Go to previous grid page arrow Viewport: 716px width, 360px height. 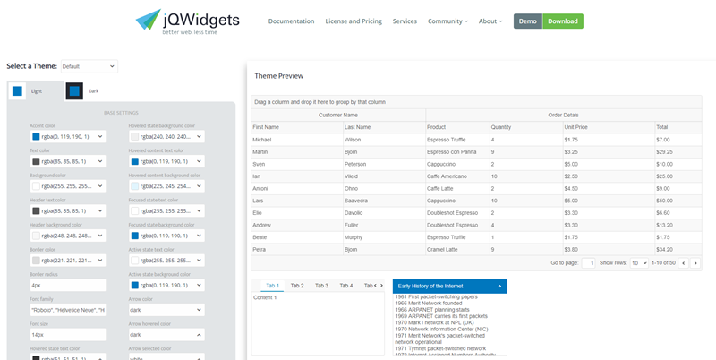pos(683,263)
